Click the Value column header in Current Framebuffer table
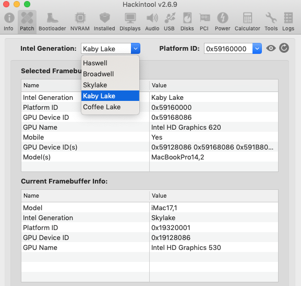The image size is (301, 286). [214, 196]
